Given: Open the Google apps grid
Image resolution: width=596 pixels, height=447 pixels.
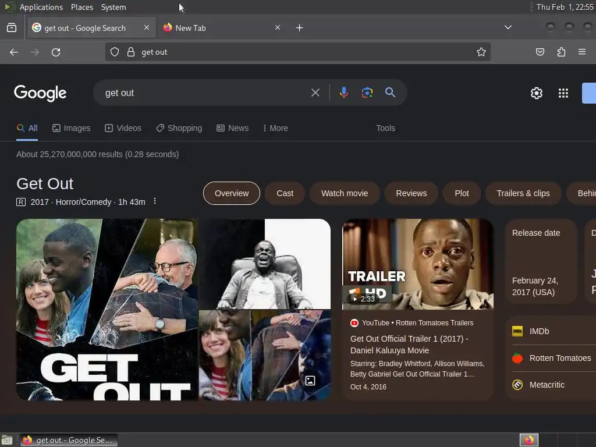Looking at the screenshot, I should [x=563, y=93].
